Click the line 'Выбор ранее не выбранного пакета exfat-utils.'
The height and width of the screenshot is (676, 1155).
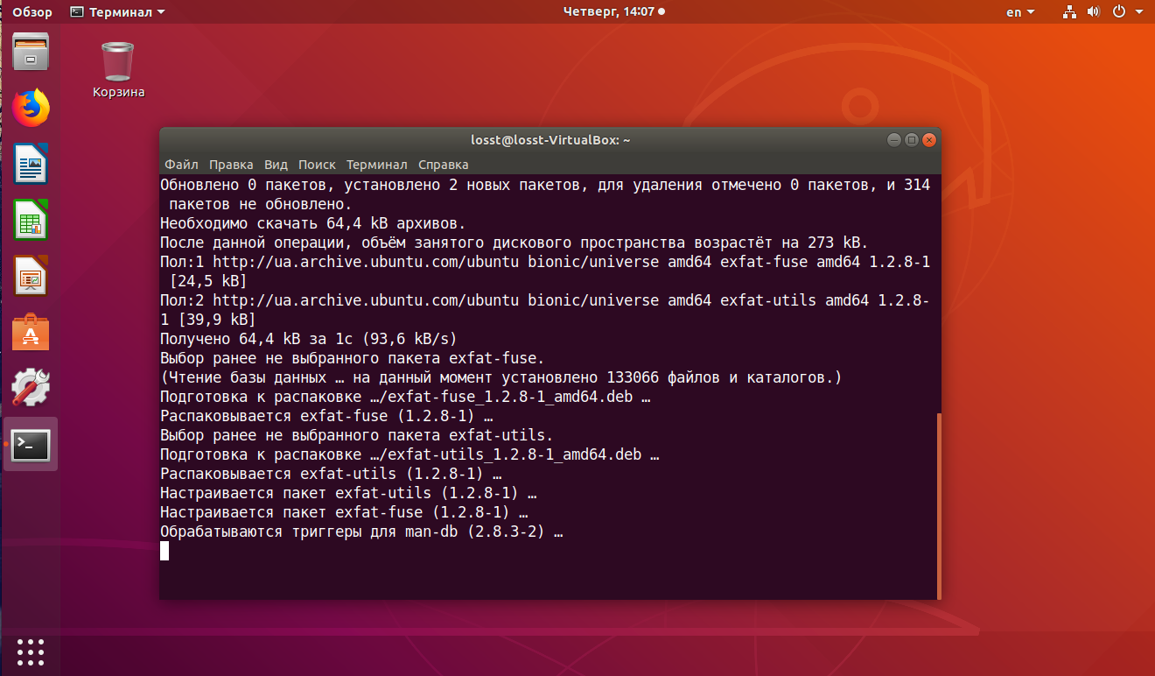[x=356, y=435]
